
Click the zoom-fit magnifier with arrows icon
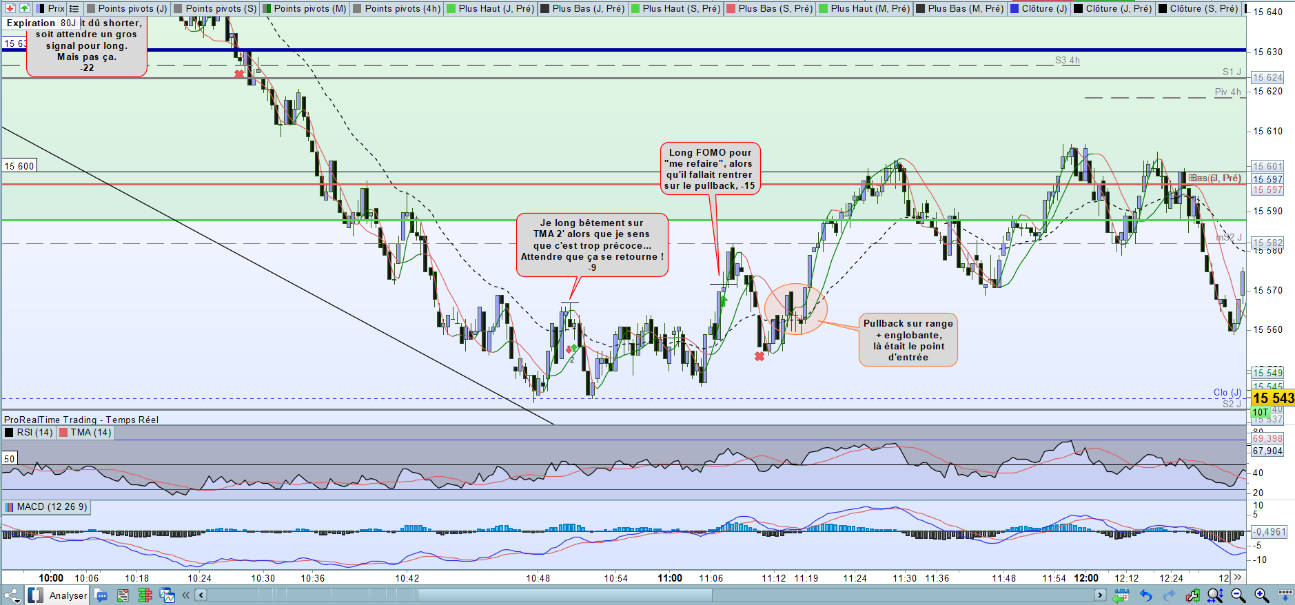(x=1215, y=595)
